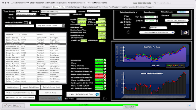Screen dimensions: 196x110
Task: Click the first toolbar icon in the title bar
Action: [135, 3]
